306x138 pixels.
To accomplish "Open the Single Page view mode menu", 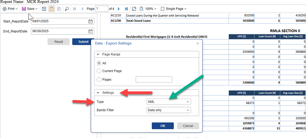I will coord(174,9).
